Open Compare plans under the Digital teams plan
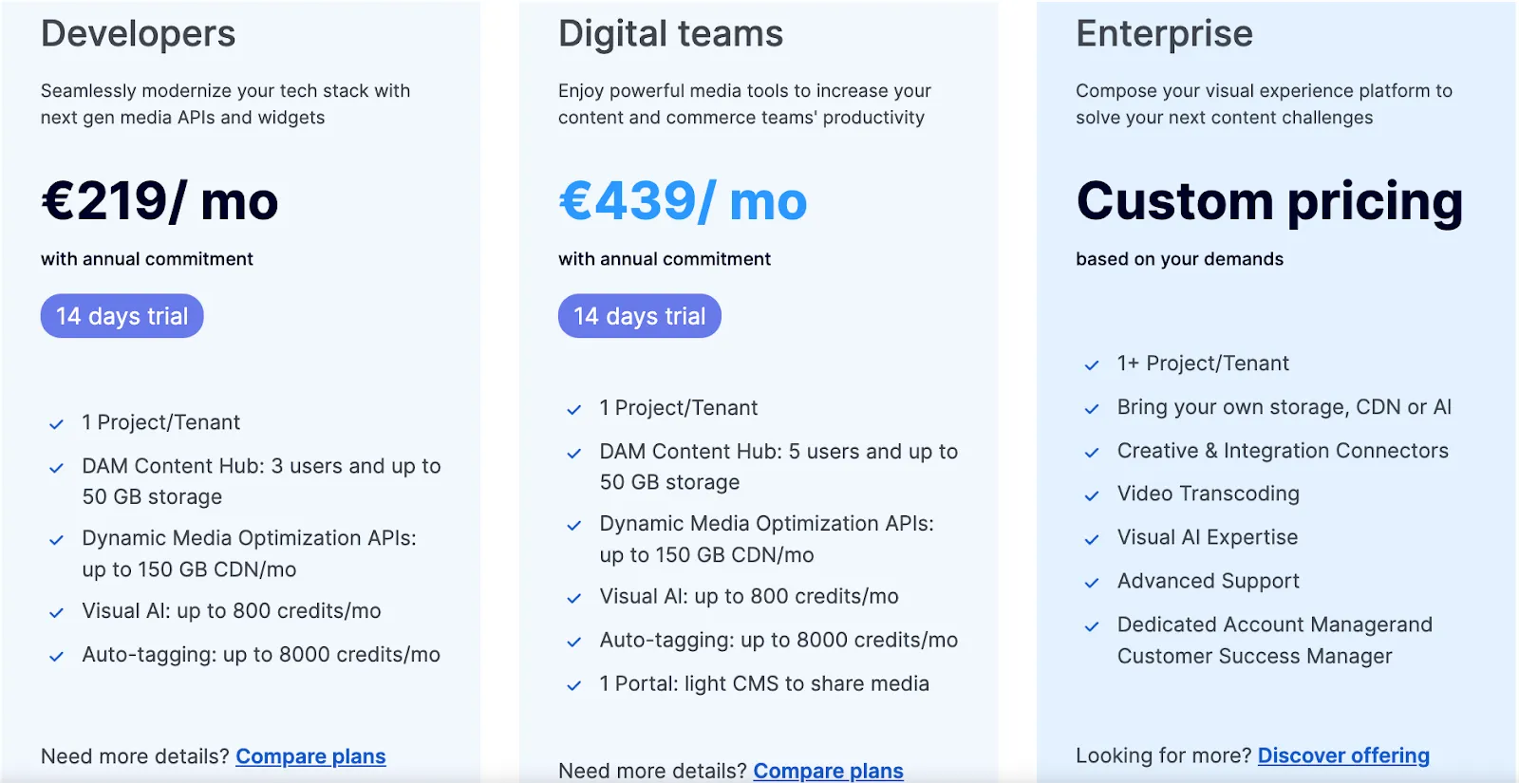The height and width of the screenshot is (783, 1519). click(828, 771)
